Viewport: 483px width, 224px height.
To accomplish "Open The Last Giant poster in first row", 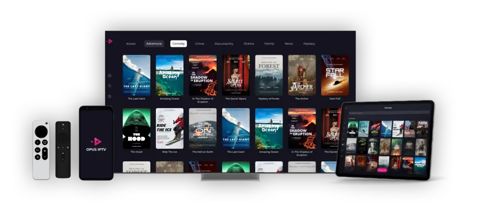I will coord(136,75).
